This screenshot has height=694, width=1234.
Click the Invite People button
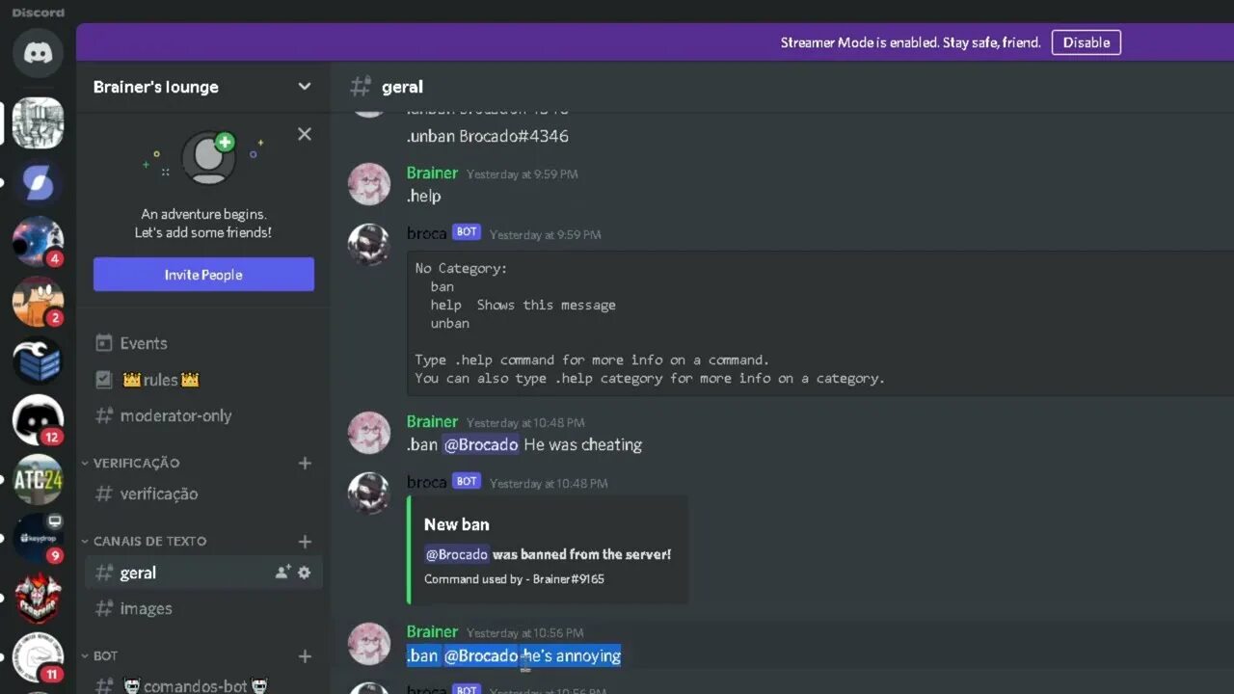203,275
